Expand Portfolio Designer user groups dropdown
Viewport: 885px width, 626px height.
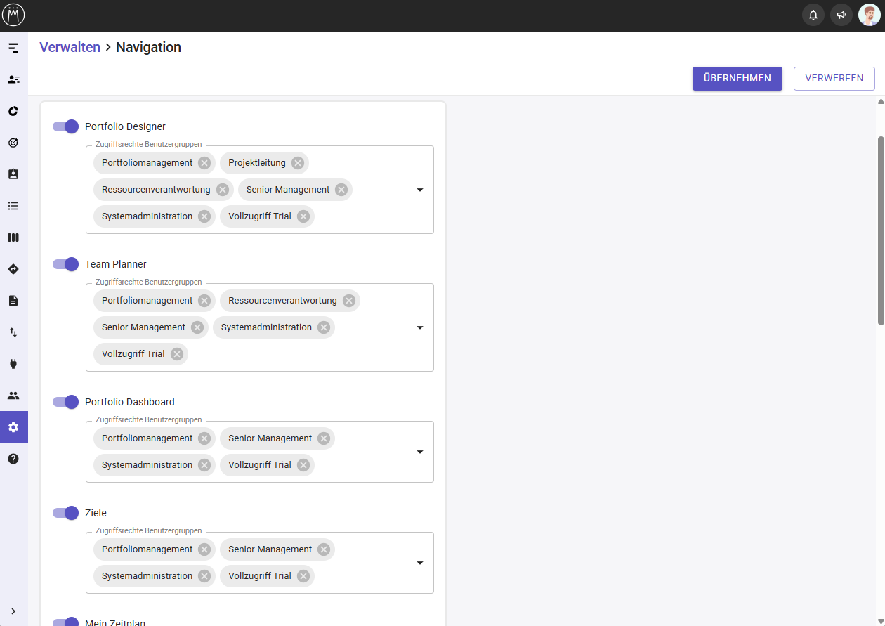(420, 190)
